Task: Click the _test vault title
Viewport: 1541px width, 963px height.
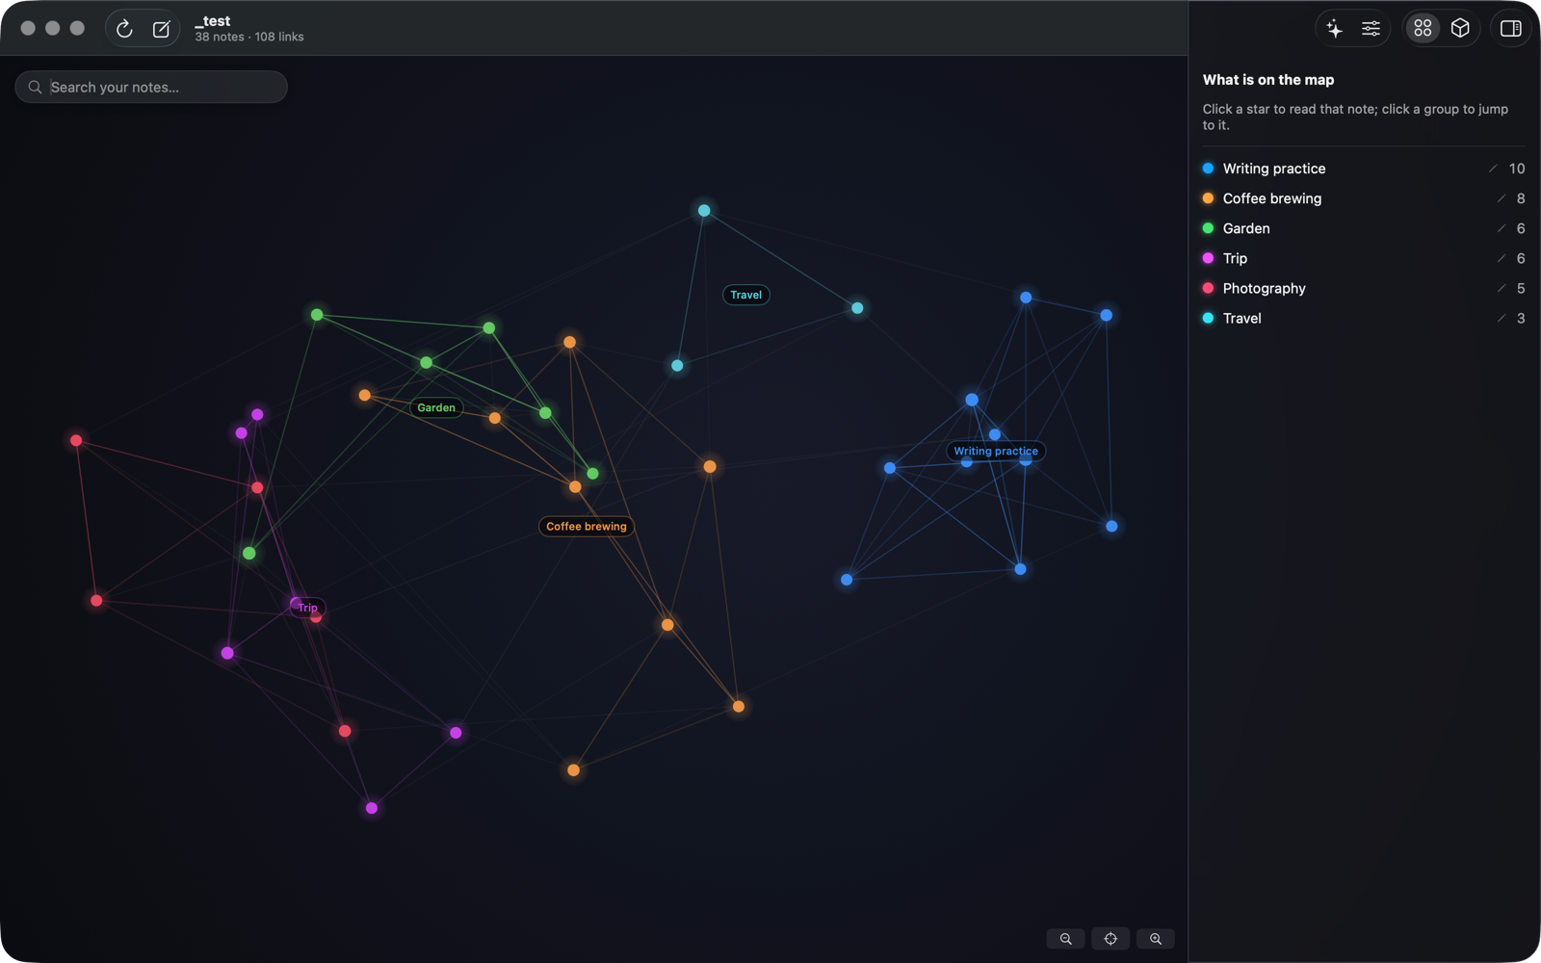Action: (213, 21)
